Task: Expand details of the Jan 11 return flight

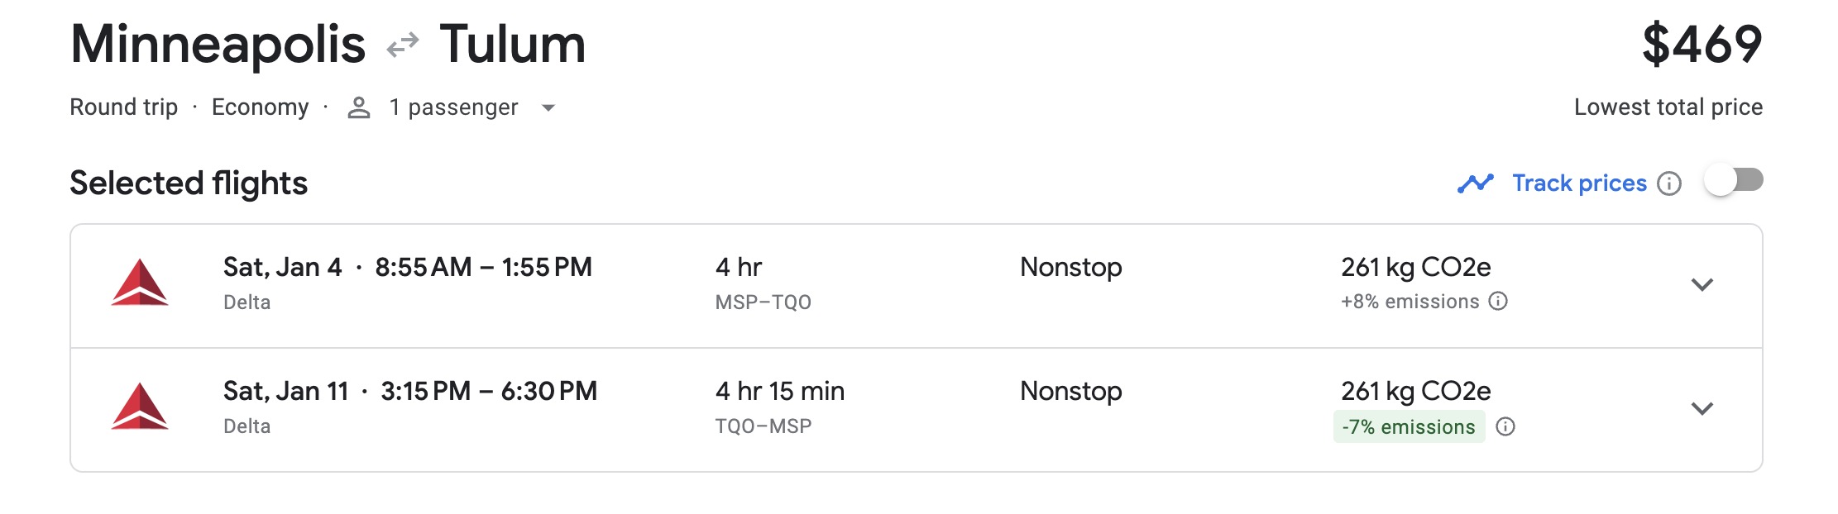Action: click(1703, 408)
